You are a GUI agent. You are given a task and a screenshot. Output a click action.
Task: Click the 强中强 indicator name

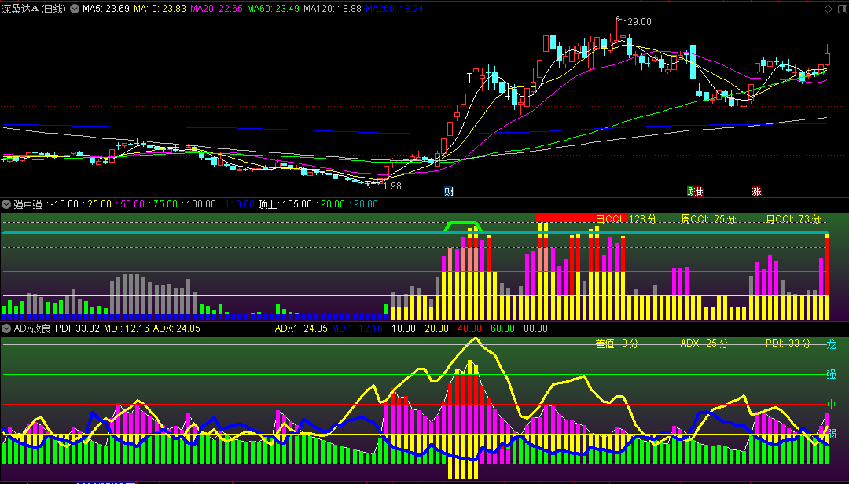[x=28, y=204]
